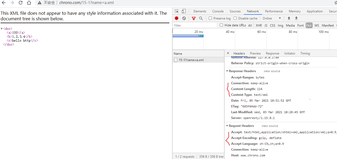Collapse the Response Headers section
Viewport: 337px width, 159px height.
pyautogui.click(x=227, y=71)
